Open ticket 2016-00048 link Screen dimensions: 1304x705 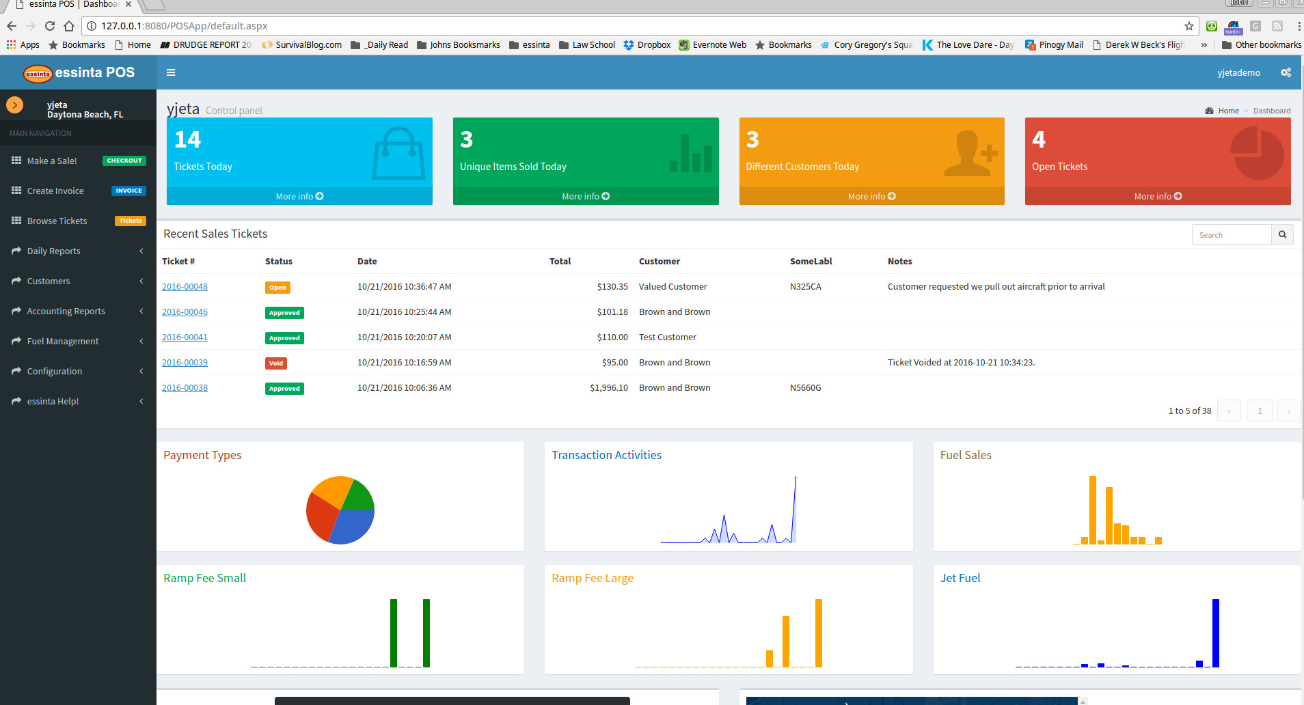[185, 287]
